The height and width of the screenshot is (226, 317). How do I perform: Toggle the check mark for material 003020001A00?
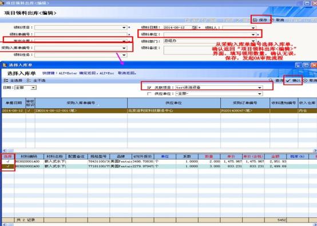[8, 161]
